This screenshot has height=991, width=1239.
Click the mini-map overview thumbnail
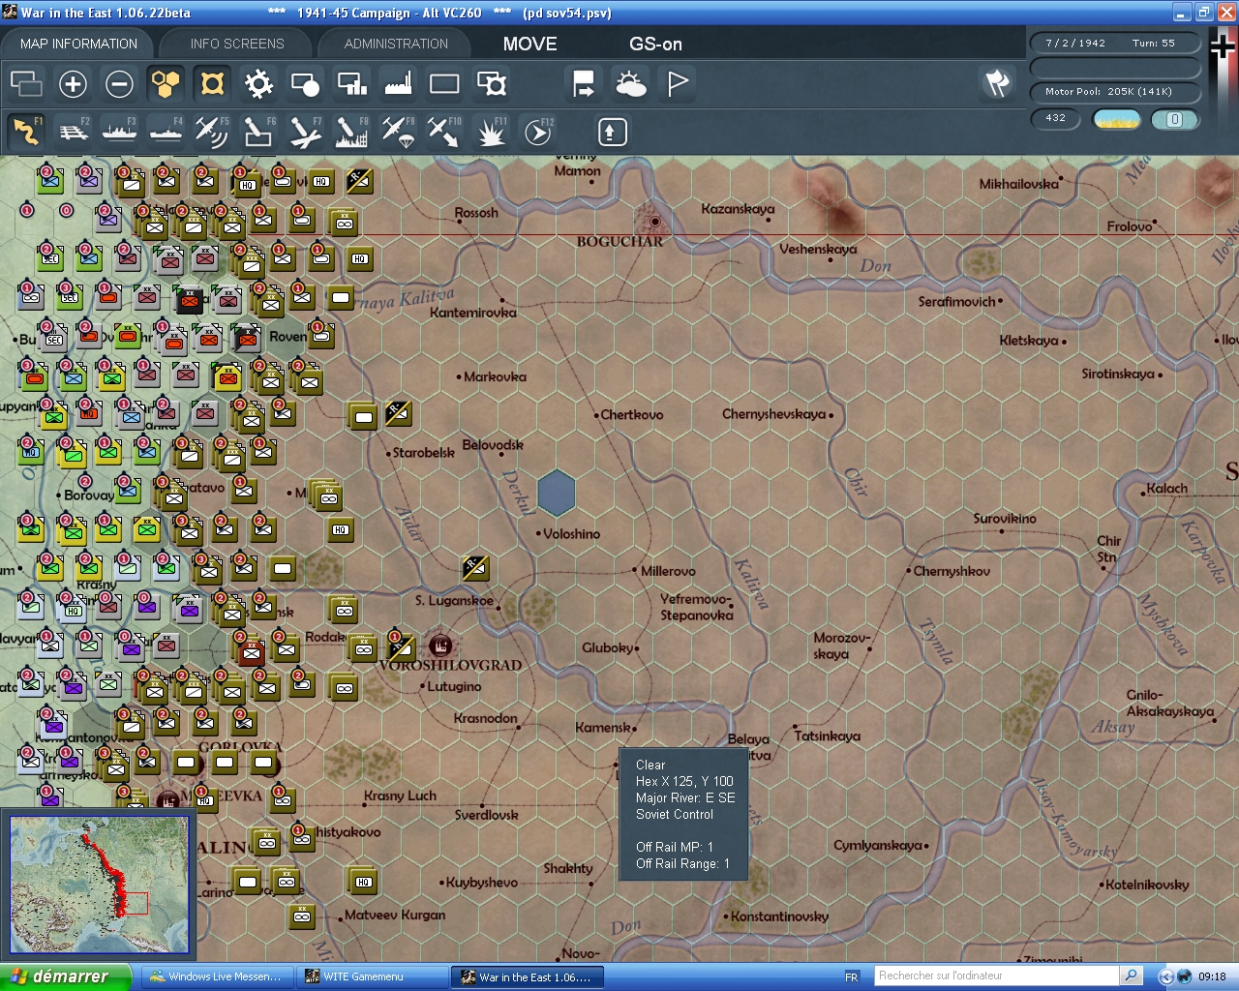point(100,884)
